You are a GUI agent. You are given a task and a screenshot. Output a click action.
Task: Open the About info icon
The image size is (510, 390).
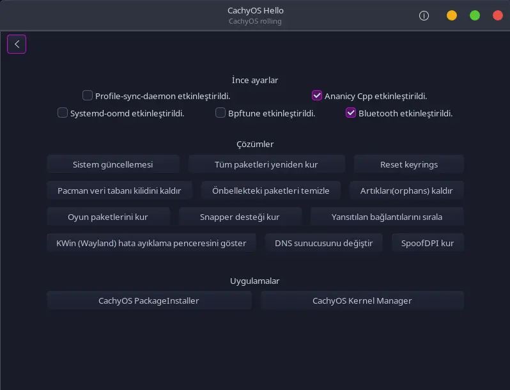(x=424, y=15)
